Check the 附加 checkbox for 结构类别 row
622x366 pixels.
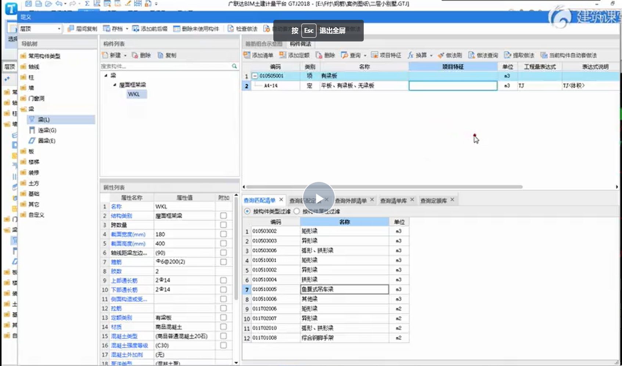(223, 216)
